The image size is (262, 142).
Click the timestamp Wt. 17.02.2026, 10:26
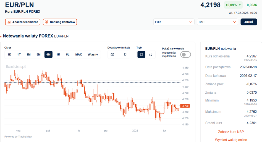point(243,13)
